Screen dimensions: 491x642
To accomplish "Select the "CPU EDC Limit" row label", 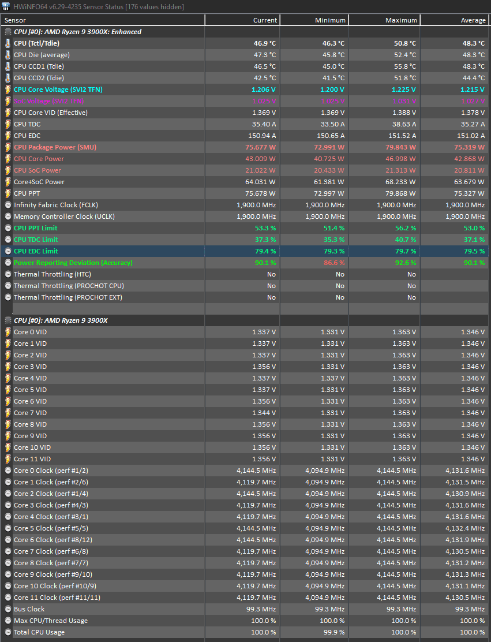I will coord(36,251).
